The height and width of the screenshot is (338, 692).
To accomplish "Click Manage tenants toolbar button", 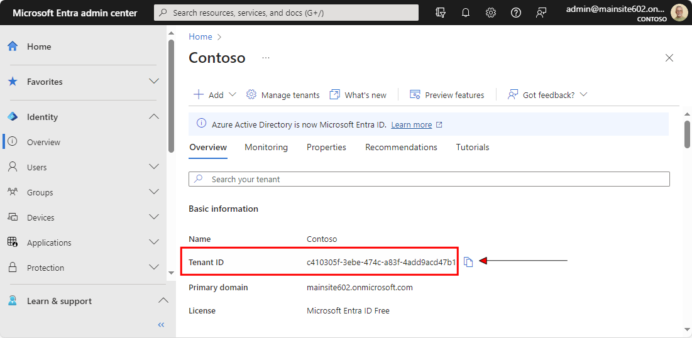I will [283, 95].
